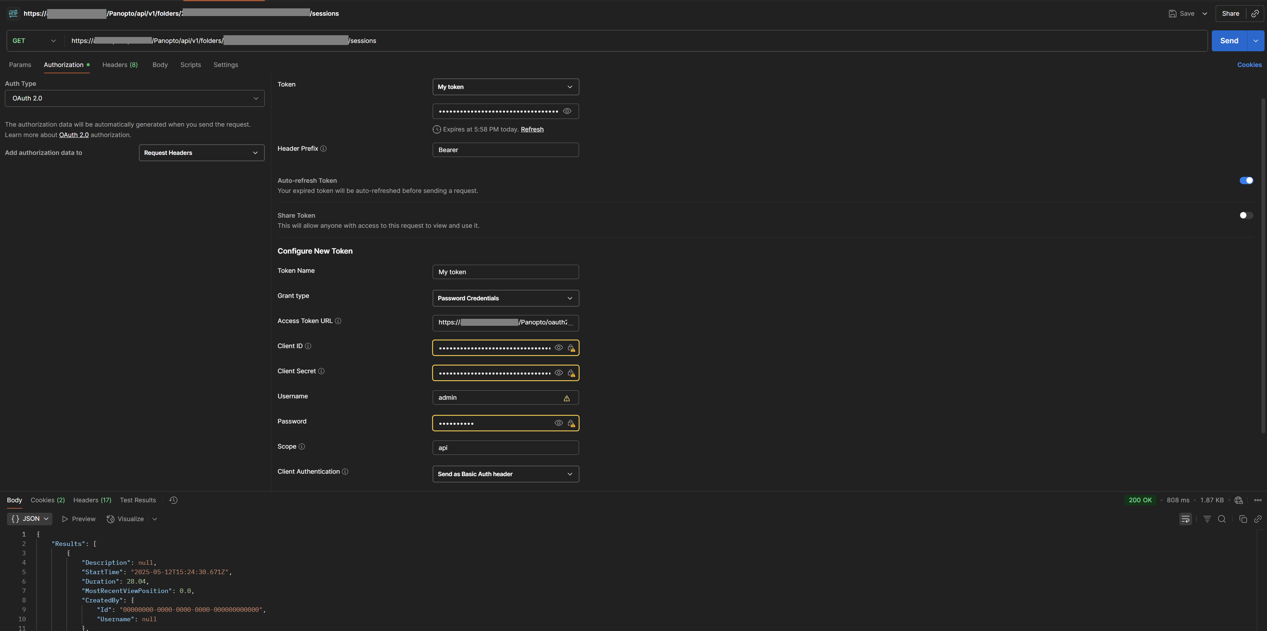Click the Refresh token link
1267x631 pixels.
tap(532, 129)
